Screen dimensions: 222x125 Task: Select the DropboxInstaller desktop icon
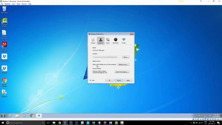[x=4, y=57]
